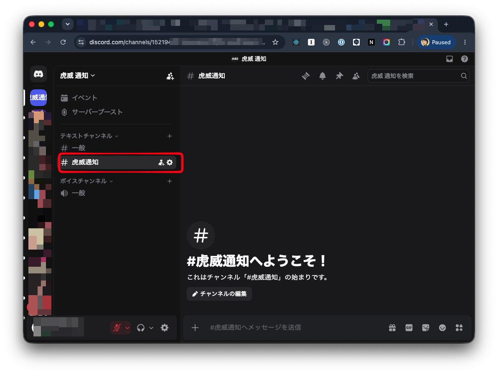This screenshot has height=374, width=498.
Task: Click the address bar URL
Action: (176, 42)
